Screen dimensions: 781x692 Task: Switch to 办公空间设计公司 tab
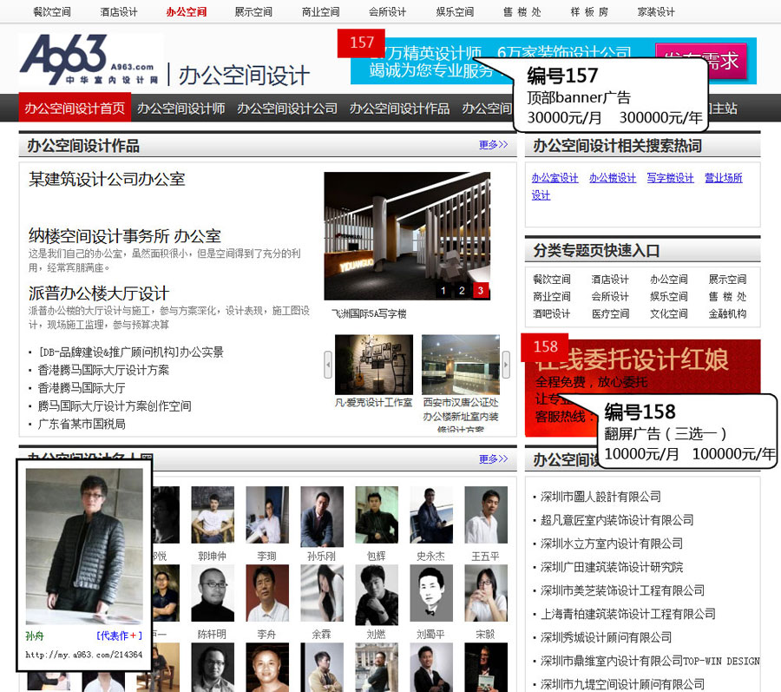[287, 109]
